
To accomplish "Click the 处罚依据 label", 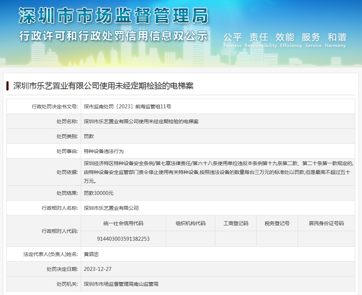I will (x=67, y=172).
